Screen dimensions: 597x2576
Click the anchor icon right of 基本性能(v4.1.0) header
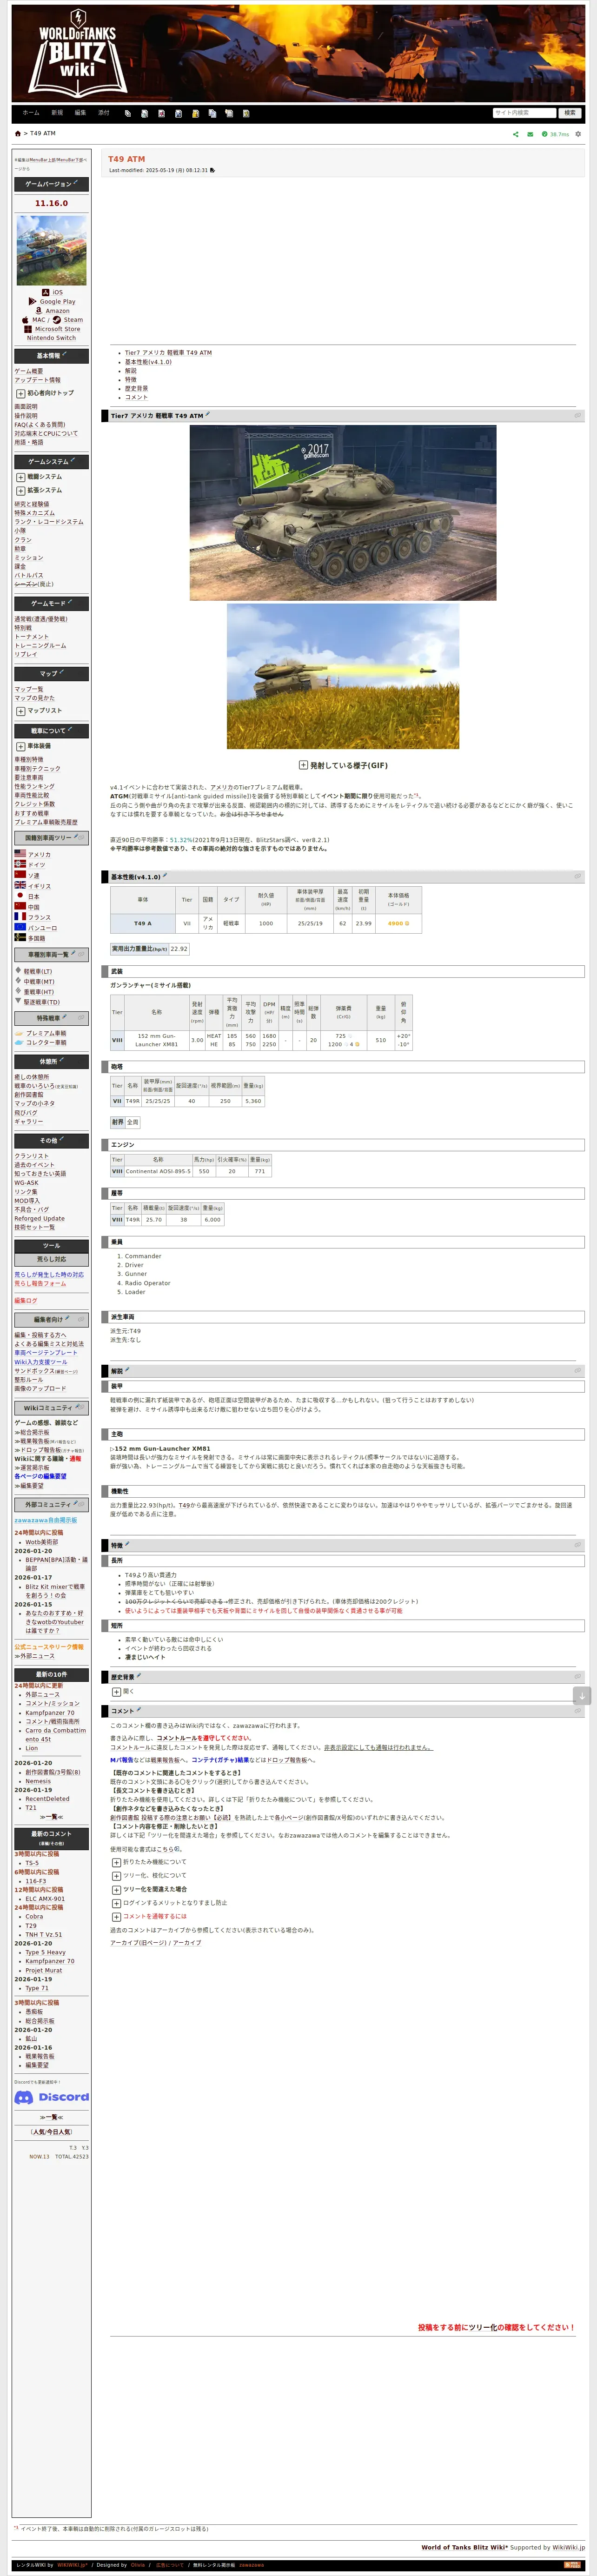coord(577,877)
